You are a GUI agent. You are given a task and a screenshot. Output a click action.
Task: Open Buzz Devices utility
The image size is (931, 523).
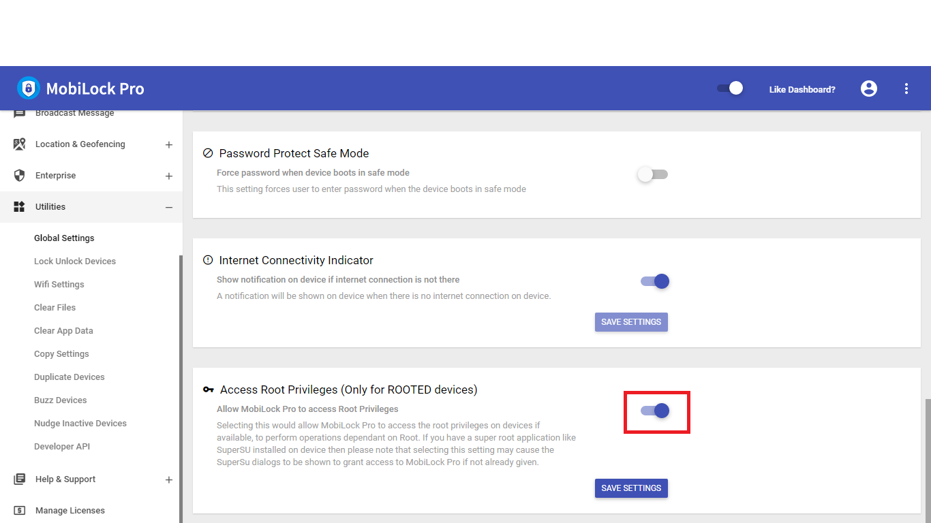(x=61, y=400)
